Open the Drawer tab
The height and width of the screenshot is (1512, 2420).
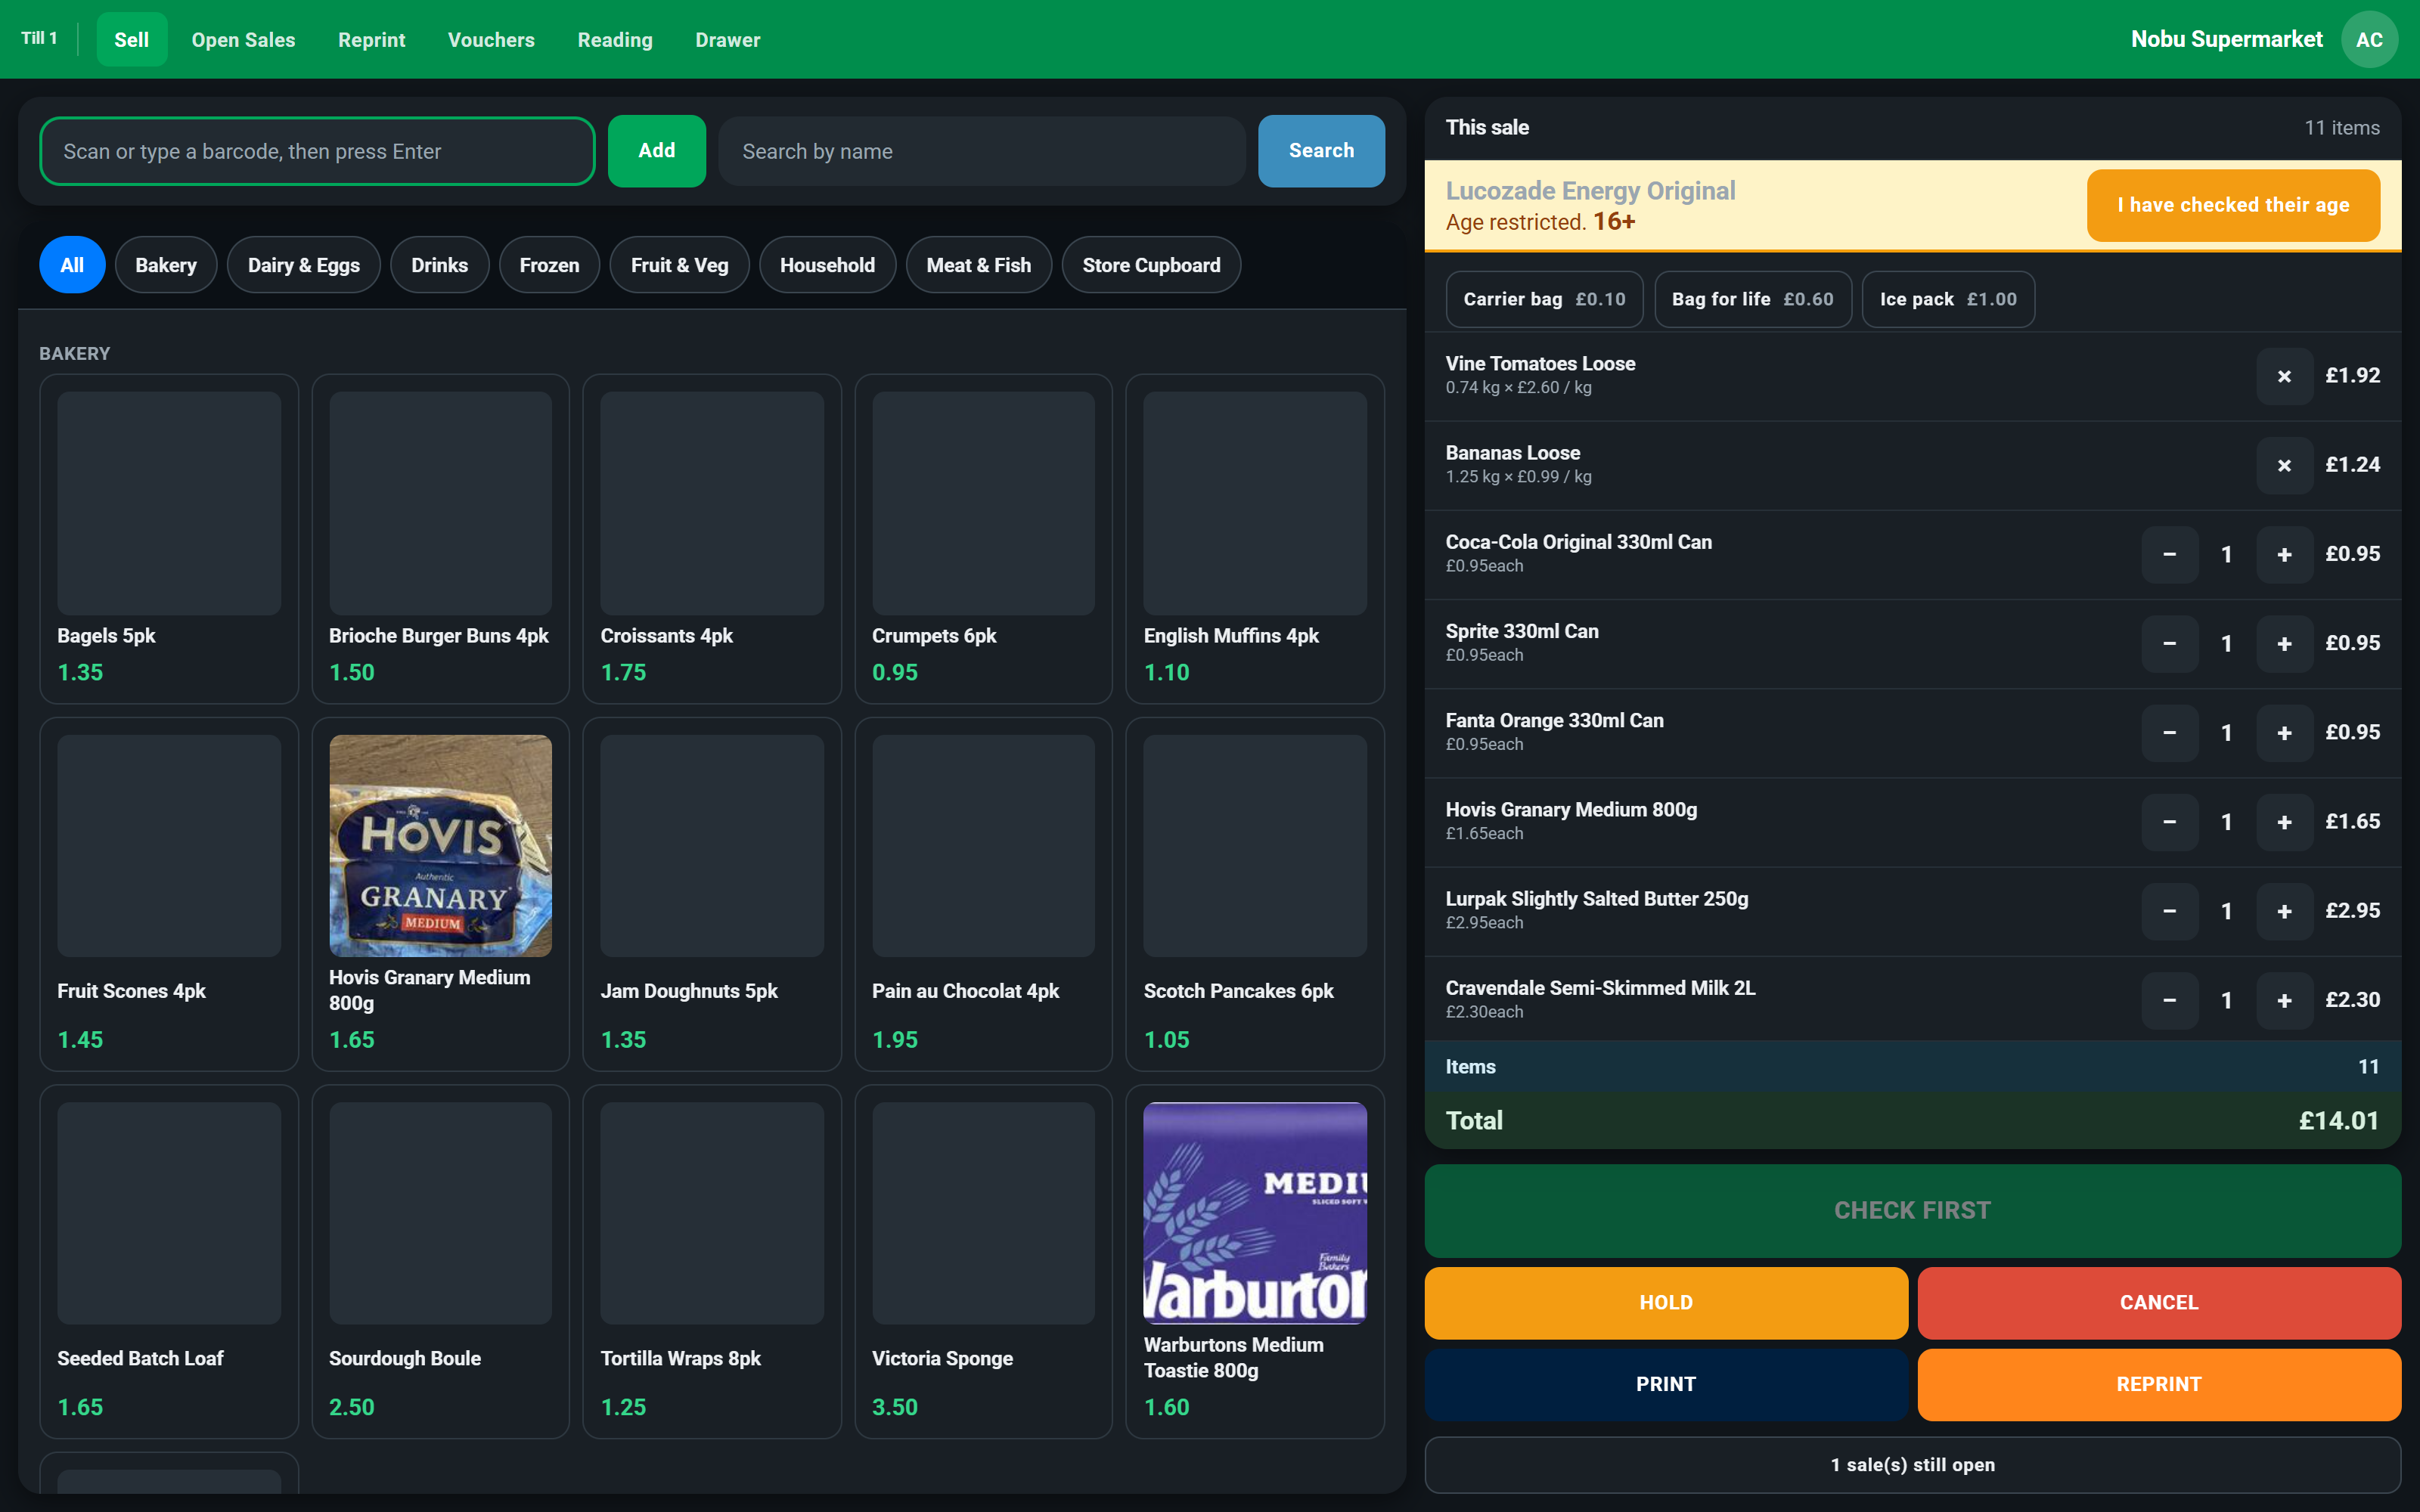[728, 40]
